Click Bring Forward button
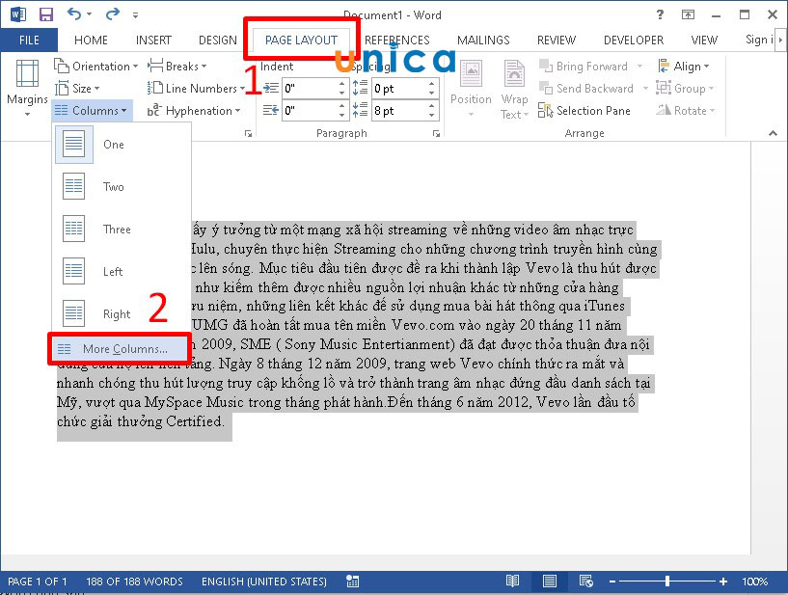 point(584,67)
